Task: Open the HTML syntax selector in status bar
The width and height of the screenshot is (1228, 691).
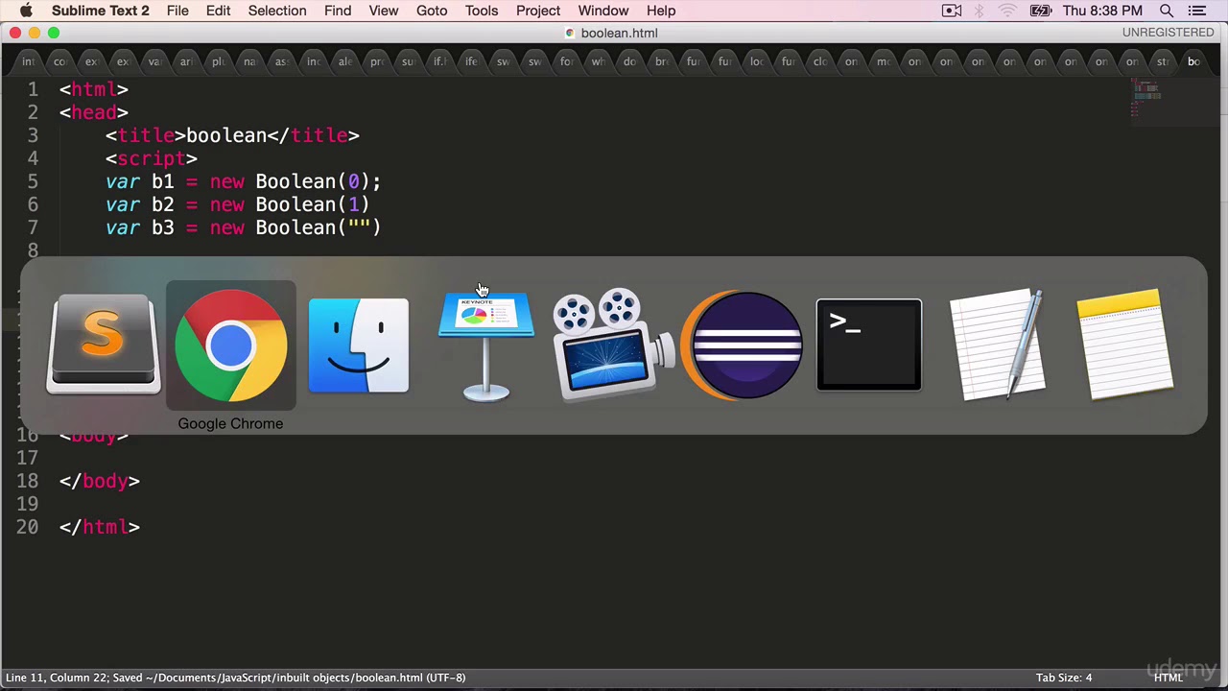Action: pos(1169,678)
